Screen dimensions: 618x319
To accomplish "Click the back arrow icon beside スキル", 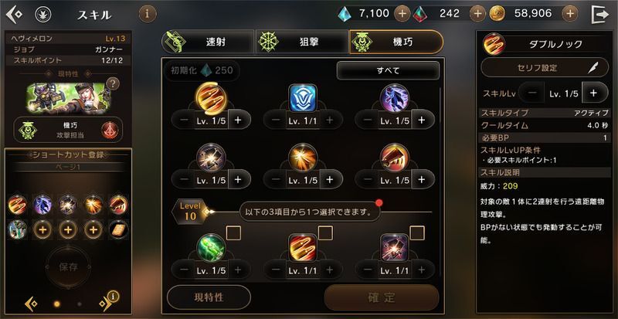I will coord(14,15).
